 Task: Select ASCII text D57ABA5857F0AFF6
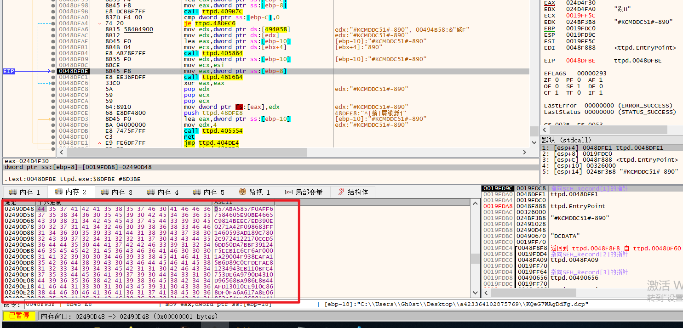click(x=244, y=209)
